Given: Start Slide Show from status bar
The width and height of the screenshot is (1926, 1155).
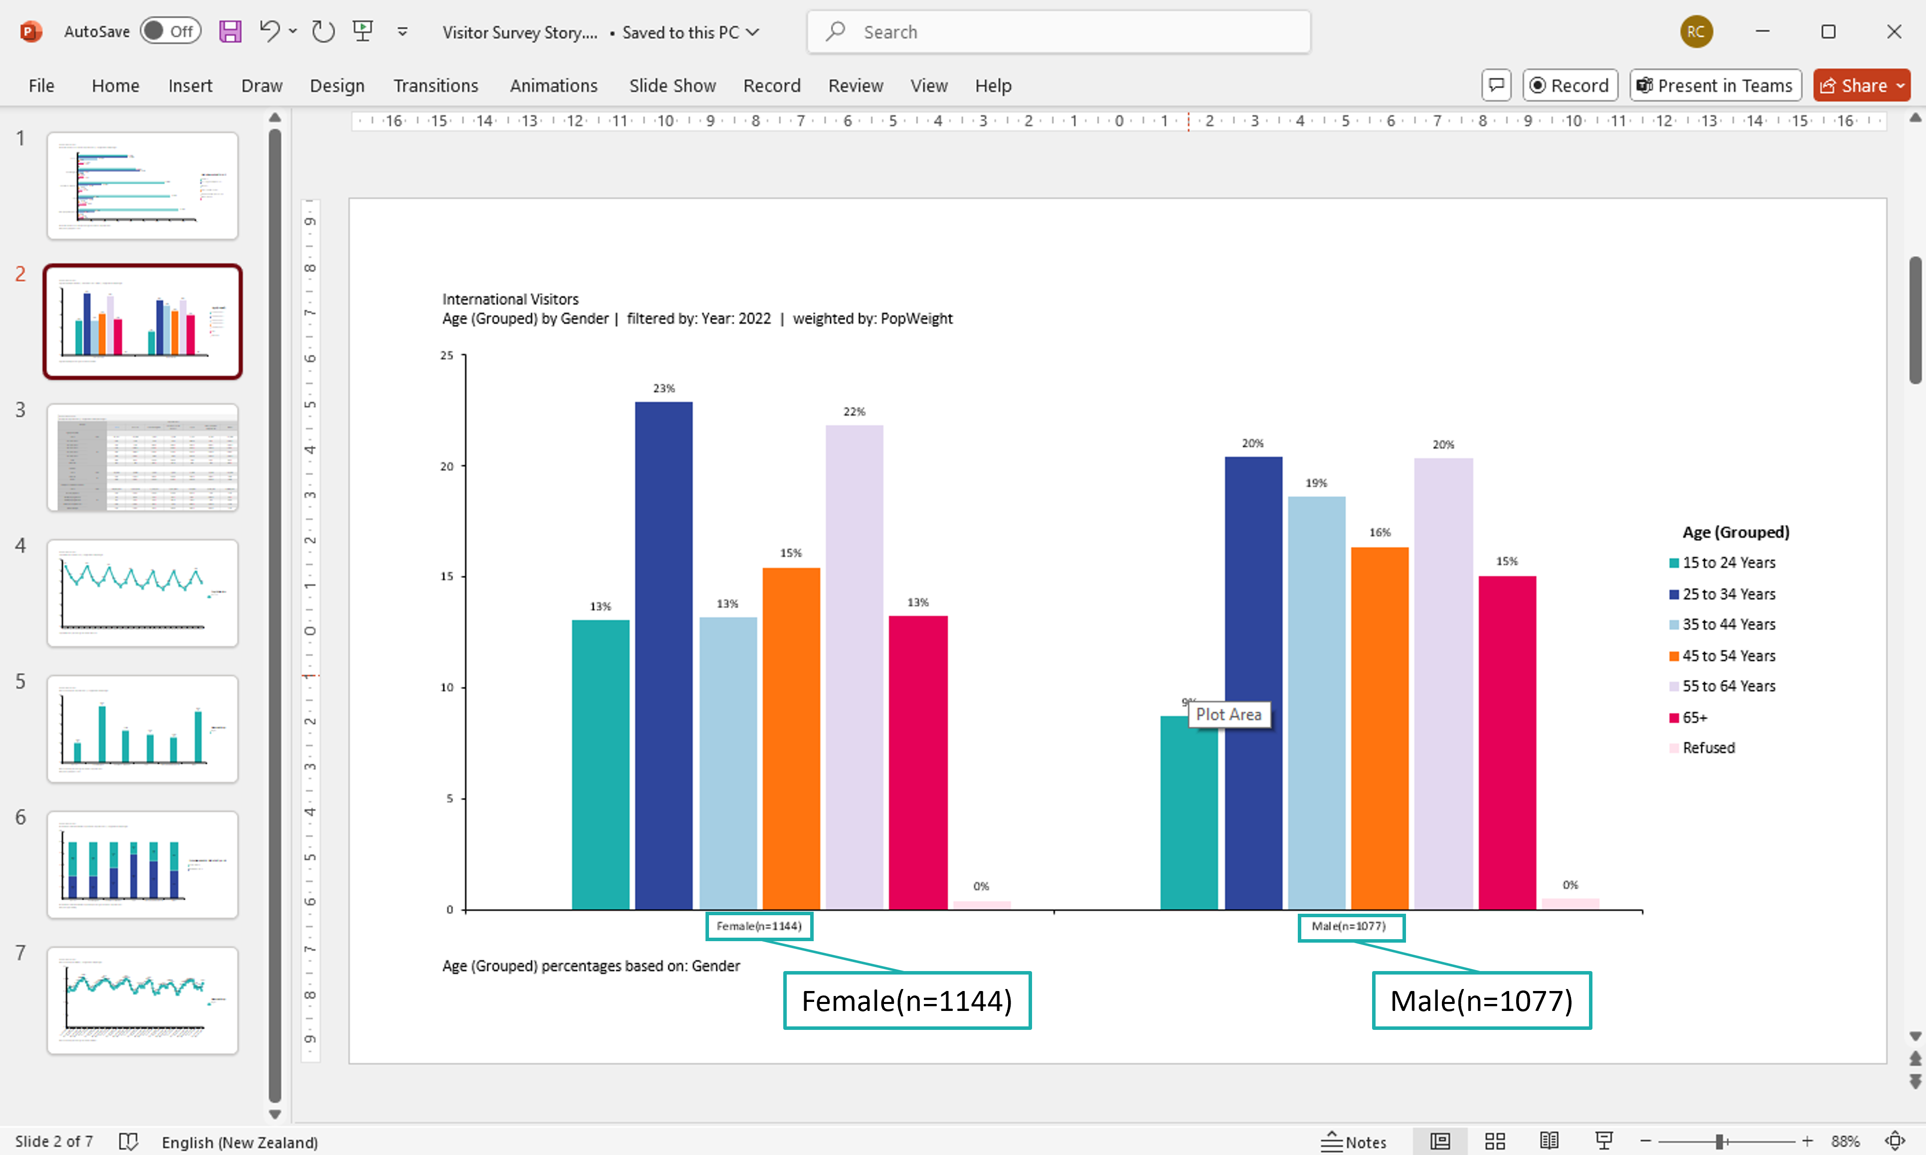Looking at the screenshot, I should pos(1604,1142).
